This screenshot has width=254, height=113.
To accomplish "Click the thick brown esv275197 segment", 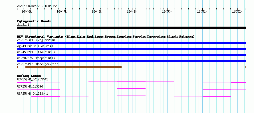I will pos(74,67).
